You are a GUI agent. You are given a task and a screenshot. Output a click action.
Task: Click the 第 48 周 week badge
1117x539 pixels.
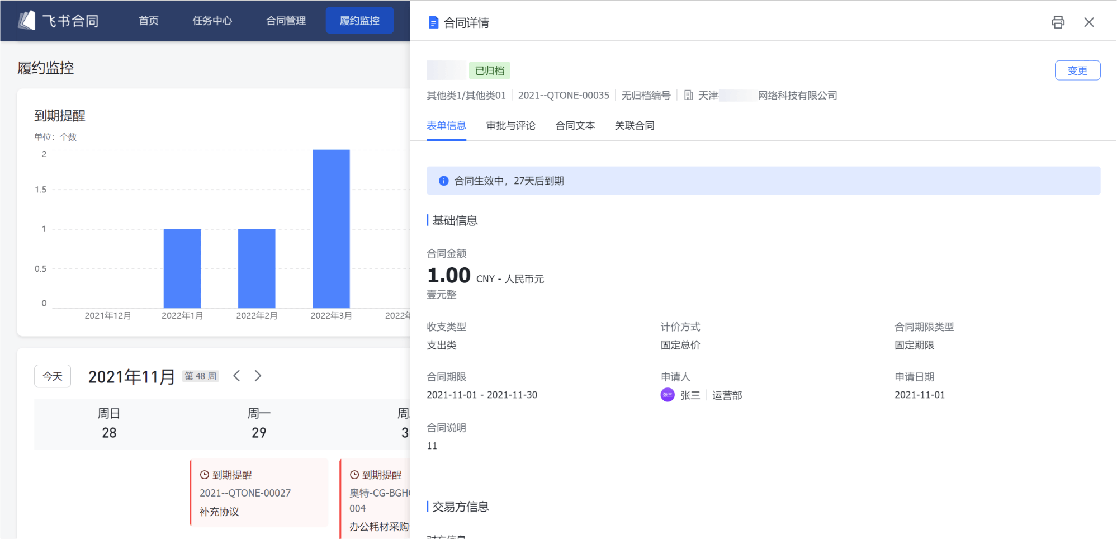[201, 376]
